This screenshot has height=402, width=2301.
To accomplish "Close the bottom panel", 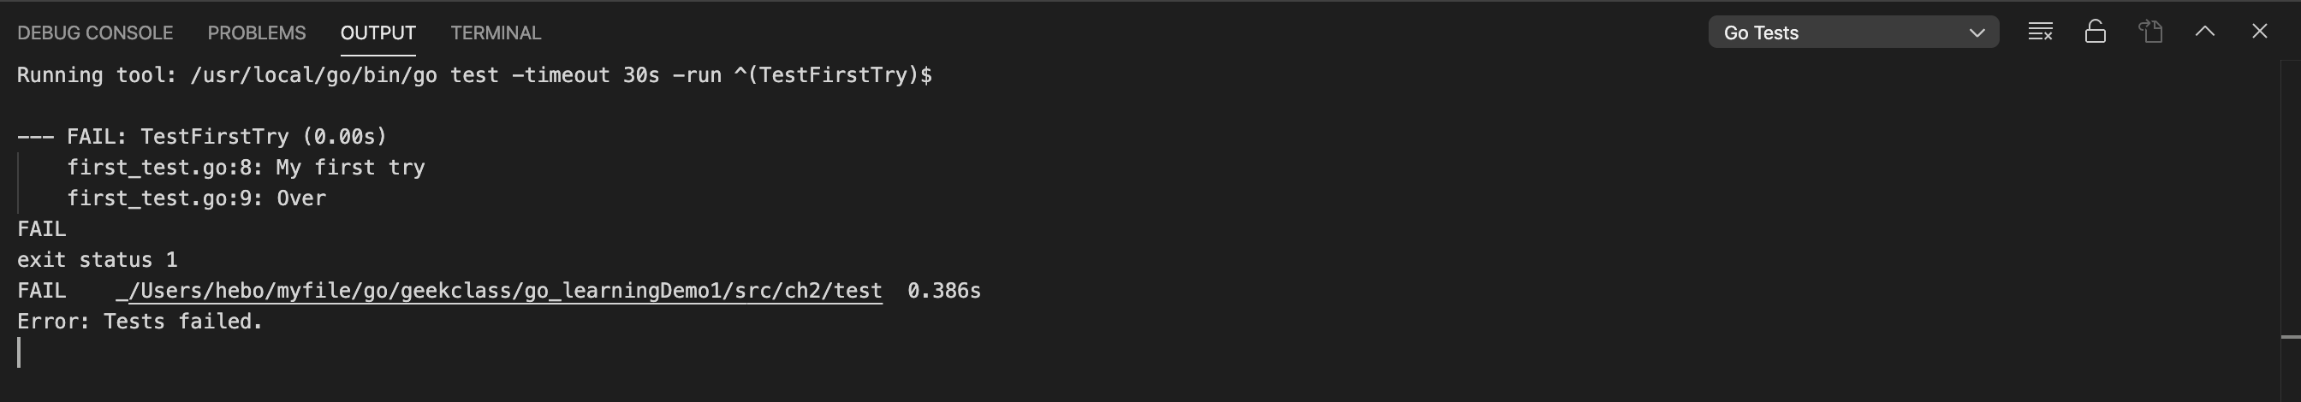I will tap(2260, 33).
